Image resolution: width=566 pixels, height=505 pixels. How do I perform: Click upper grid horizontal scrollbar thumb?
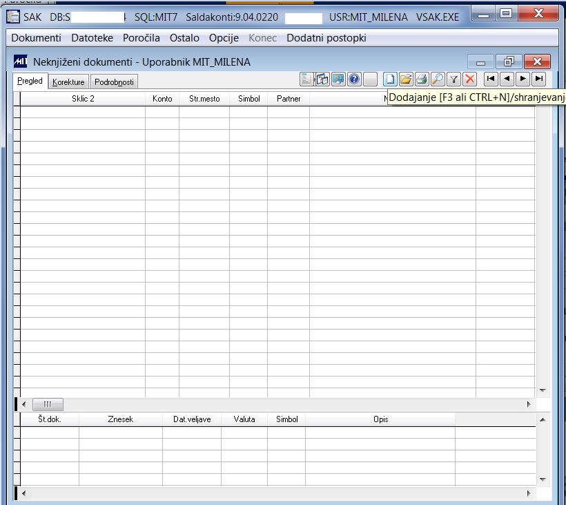pyautogui.click(x=48, y=404)
